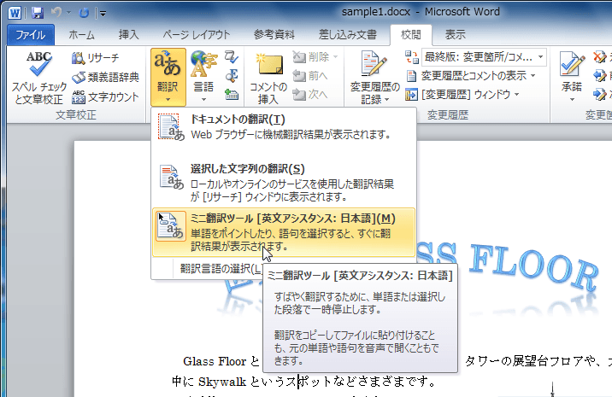Open the ファイル (File) tab

(x=31, y=35)
